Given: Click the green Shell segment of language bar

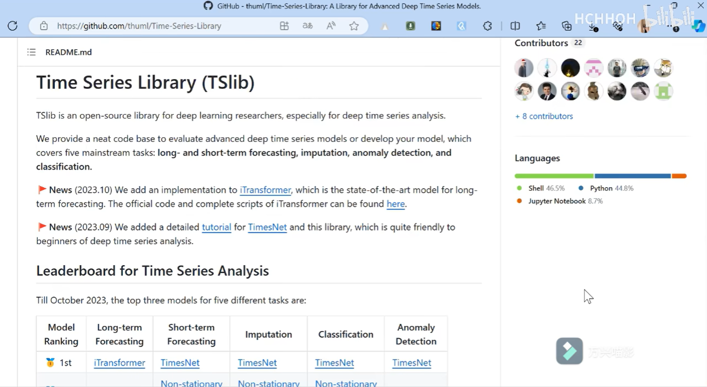Looking at the screenshot, I should (x=554, y=176).
